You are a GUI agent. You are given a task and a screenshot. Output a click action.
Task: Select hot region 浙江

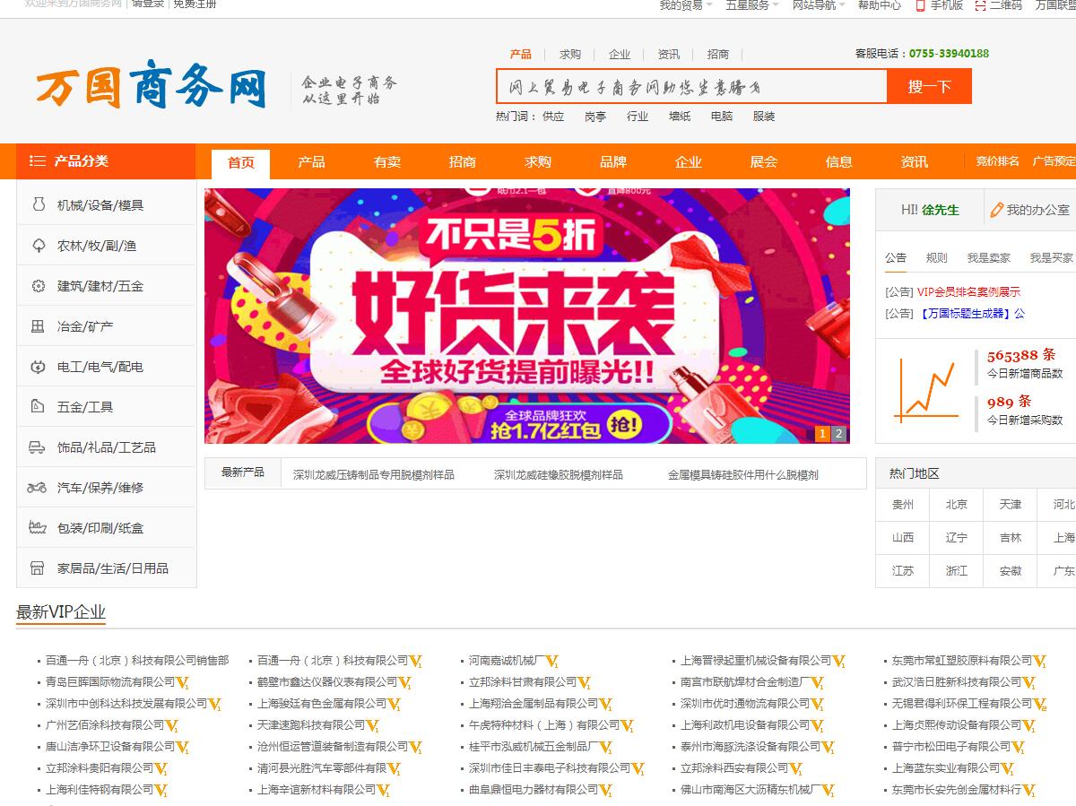[x=957, y=571]
